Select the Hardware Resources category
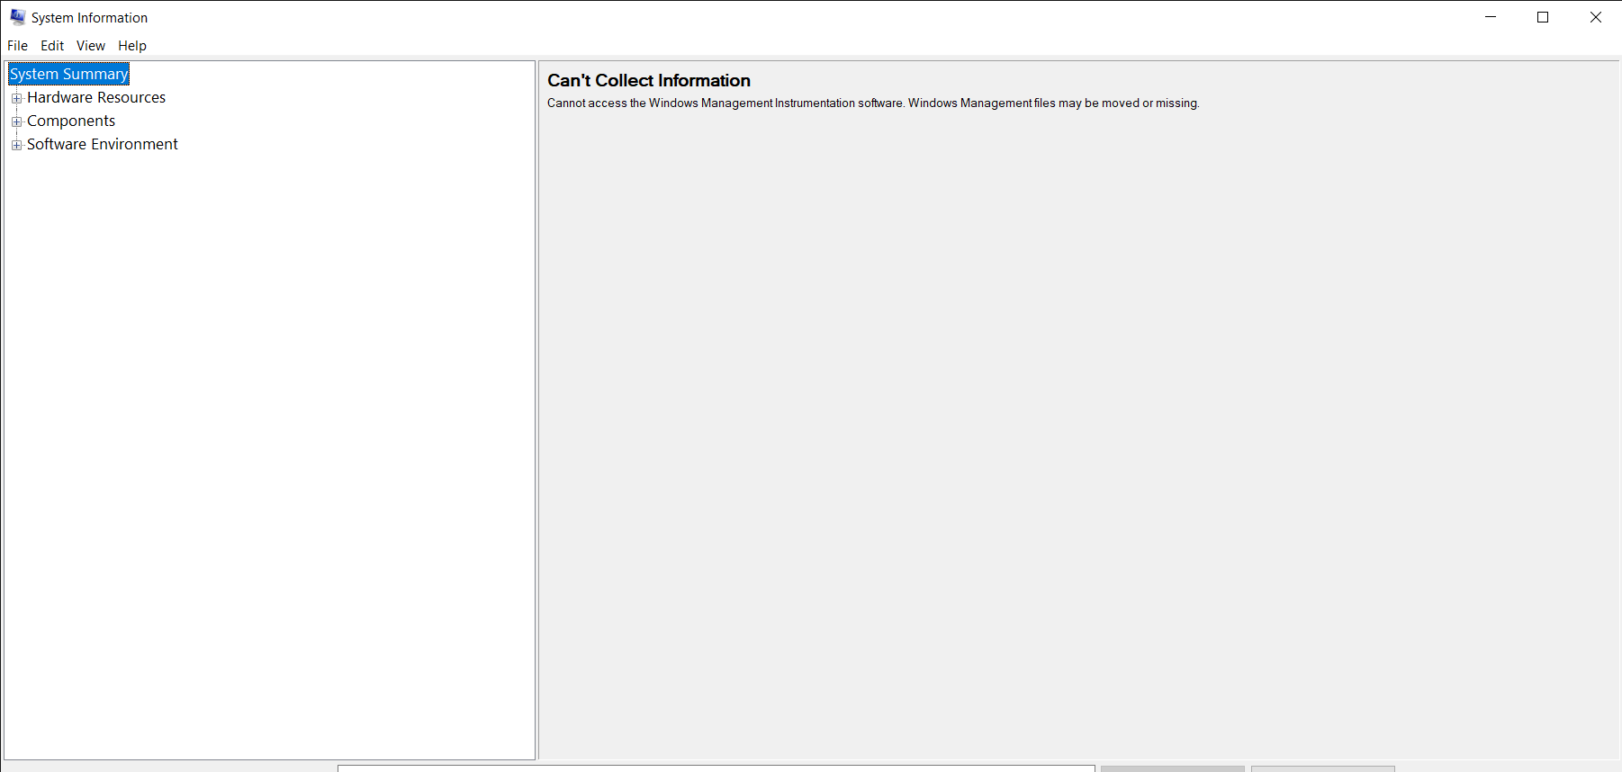1622x772 pixels. coord(96,97)
